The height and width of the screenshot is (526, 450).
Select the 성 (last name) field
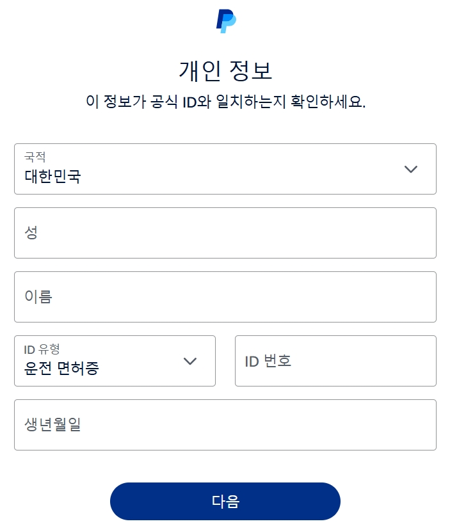pyautogui.click(x=225, y=232)
